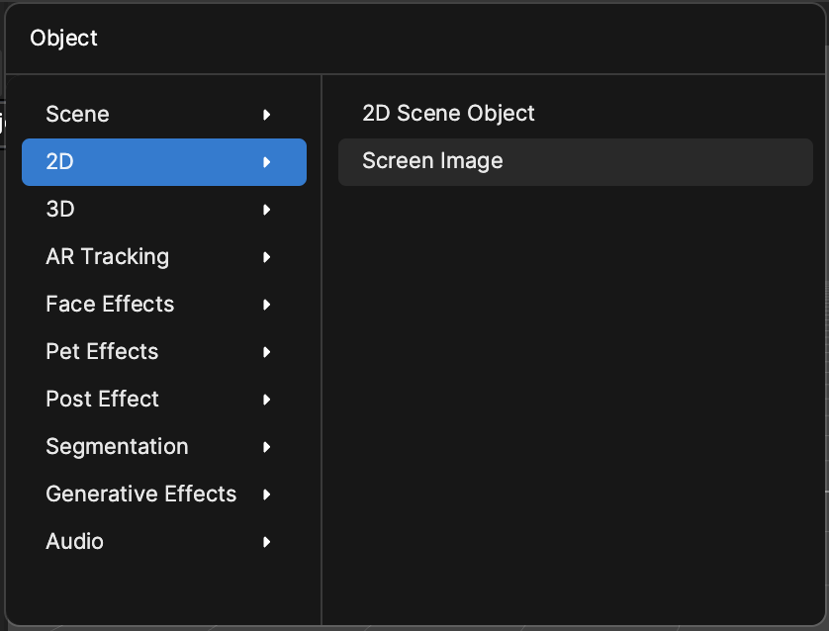Expand the arrow next to 3D
Screen dimensions: 829x631
[x=266, y=210]
